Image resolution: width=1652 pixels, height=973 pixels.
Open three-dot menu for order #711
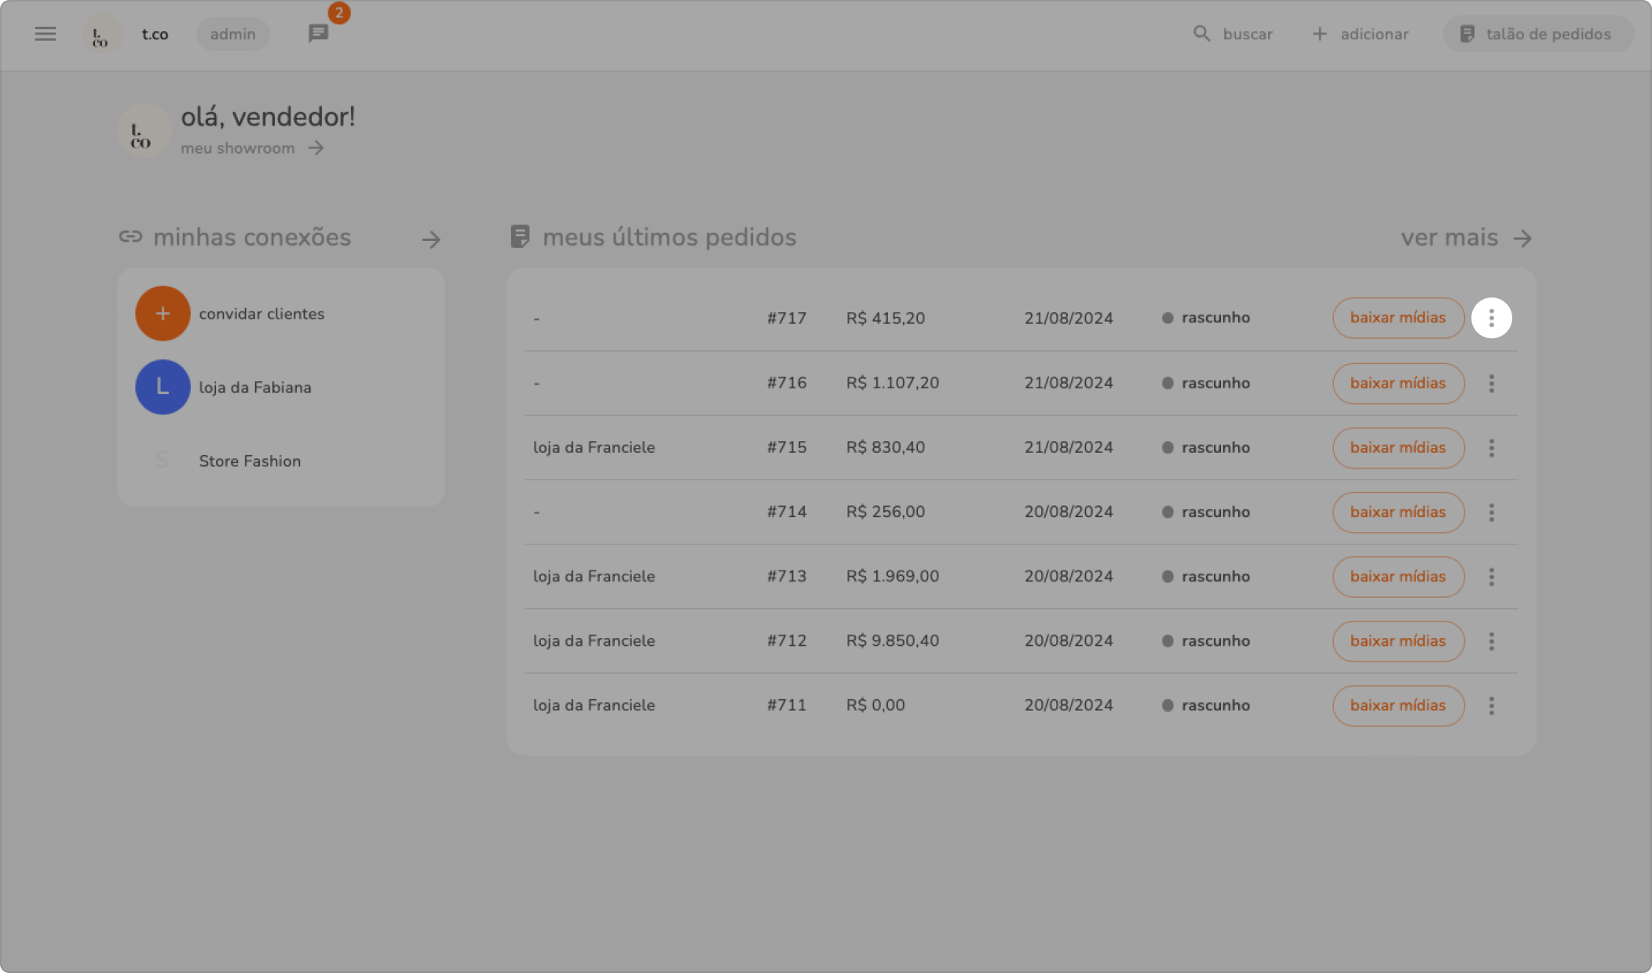(x=1491, y=705)
